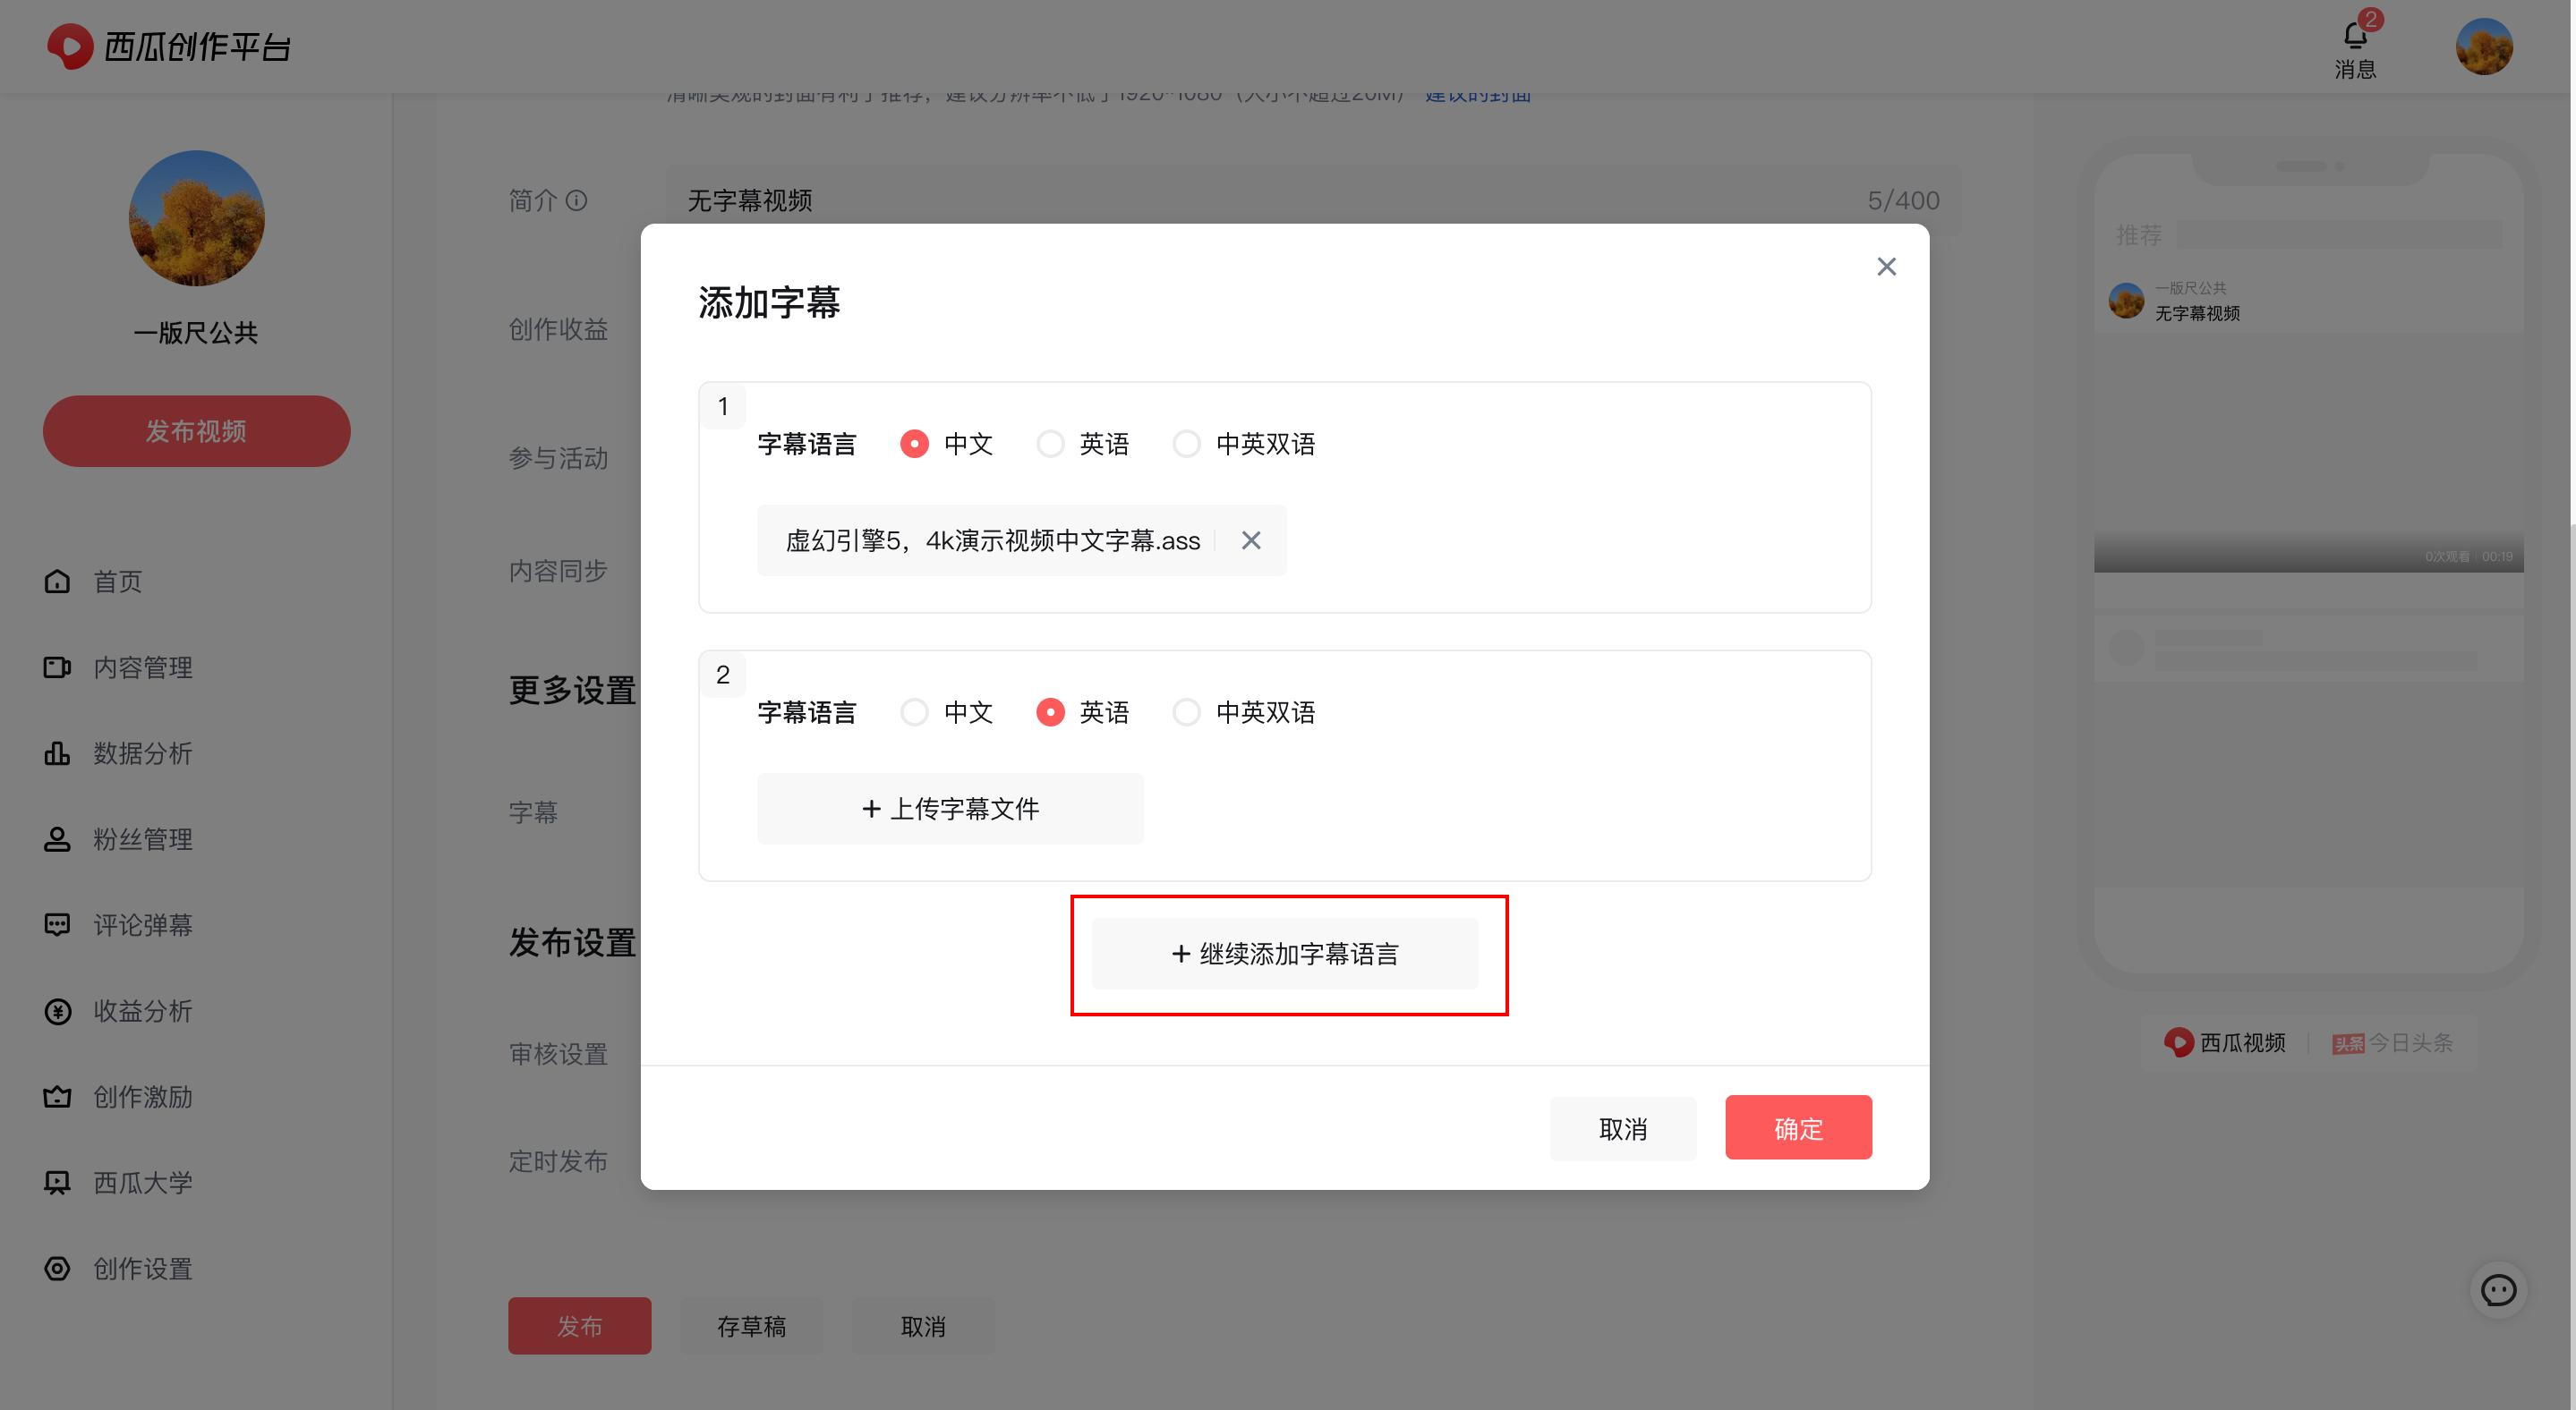Click the 消息 notification bell with badge
This screenshot has width=2576, height=1410.
pyautogui.click(x=2356, y=35)
